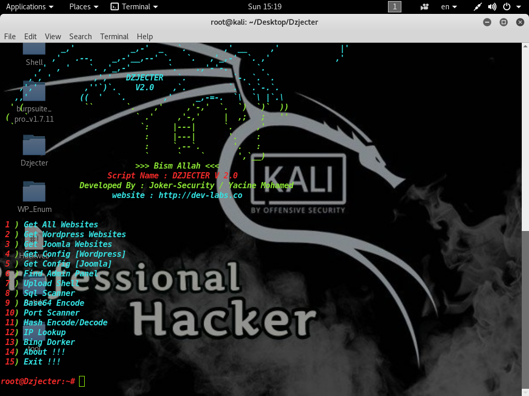Screen dimensions: 529x396
Task: Click the '>>> Bism Allah <<<' text
Action: [177, 166]
